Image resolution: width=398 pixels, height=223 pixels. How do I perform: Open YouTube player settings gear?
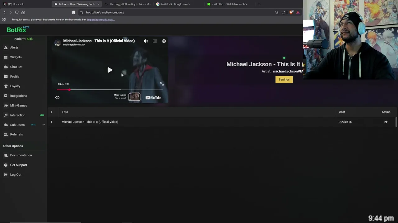164,41
